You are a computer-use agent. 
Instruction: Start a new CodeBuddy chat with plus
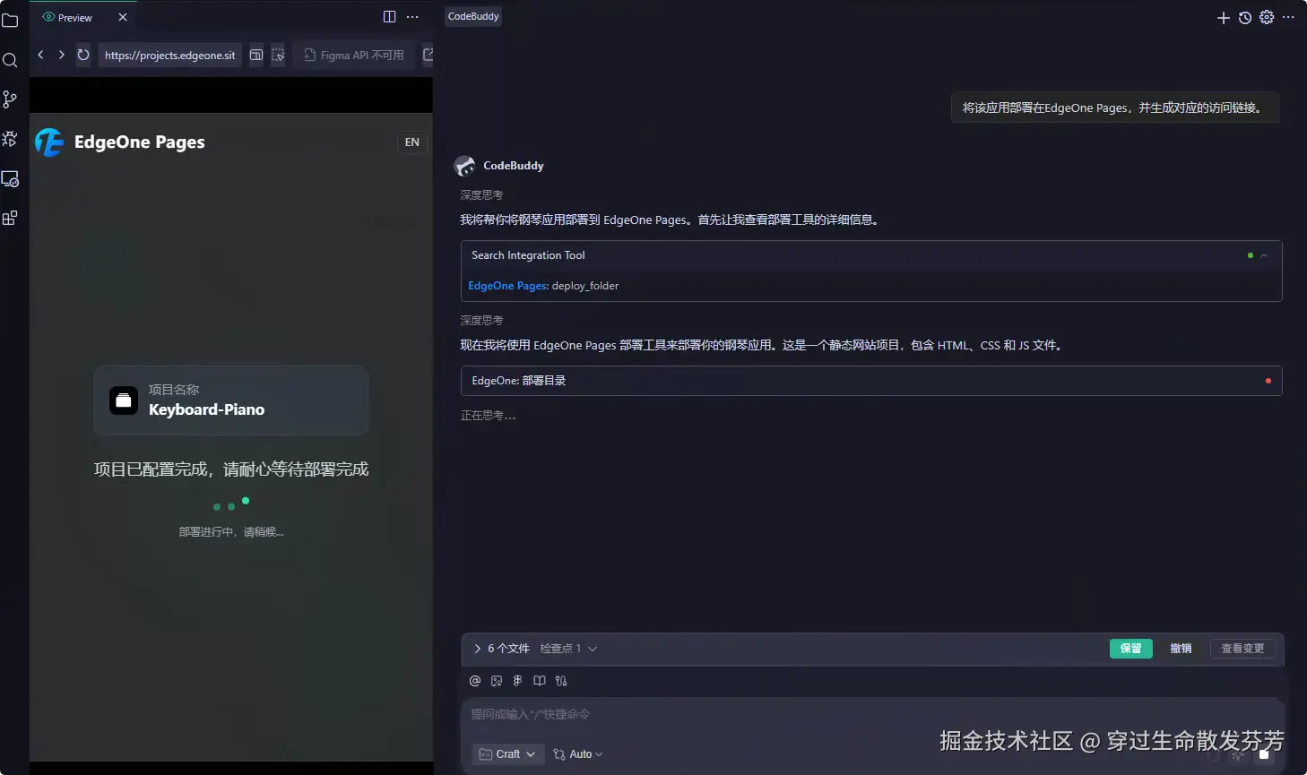(x=1223, y=18)
